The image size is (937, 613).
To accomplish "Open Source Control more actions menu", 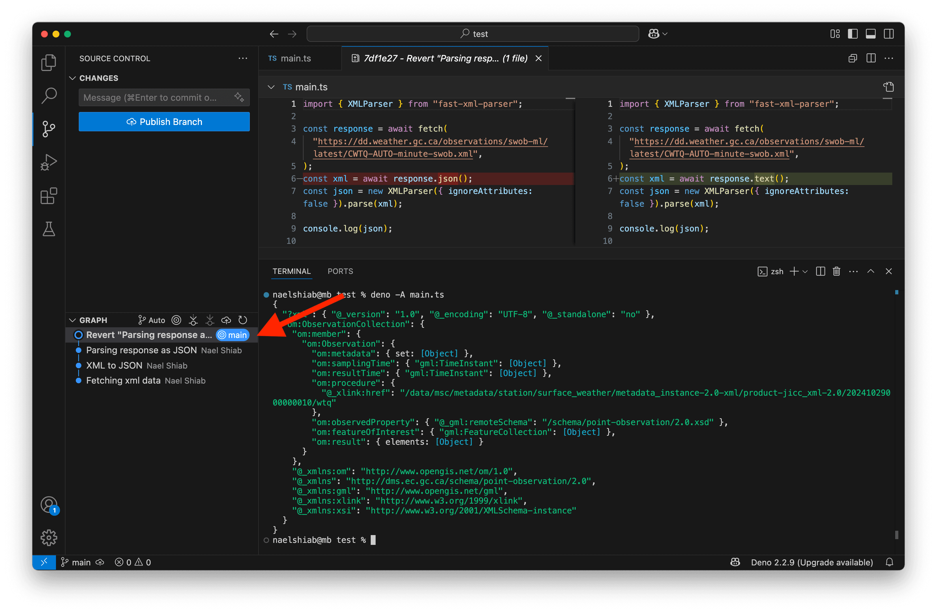I will pos(243,58).
